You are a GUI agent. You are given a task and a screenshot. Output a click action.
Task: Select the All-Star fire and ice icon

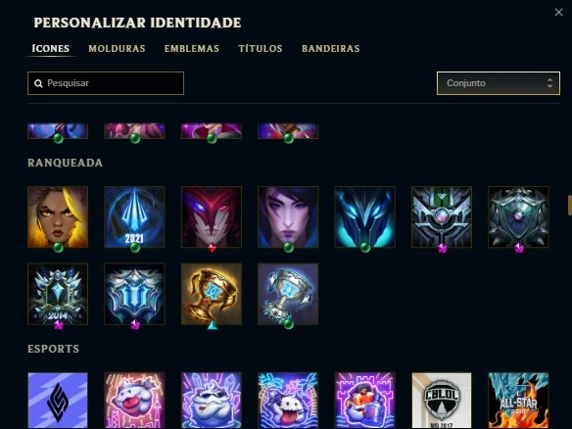(518, 401)
